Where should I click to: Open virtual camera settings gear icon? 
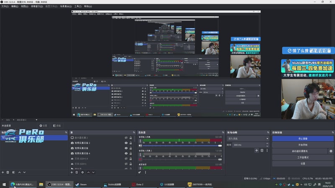331,151
